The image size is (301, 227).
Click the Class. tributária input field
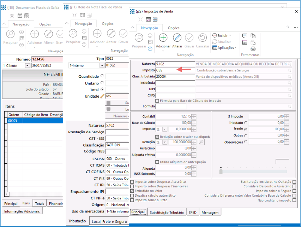click(x=175, y=76)
